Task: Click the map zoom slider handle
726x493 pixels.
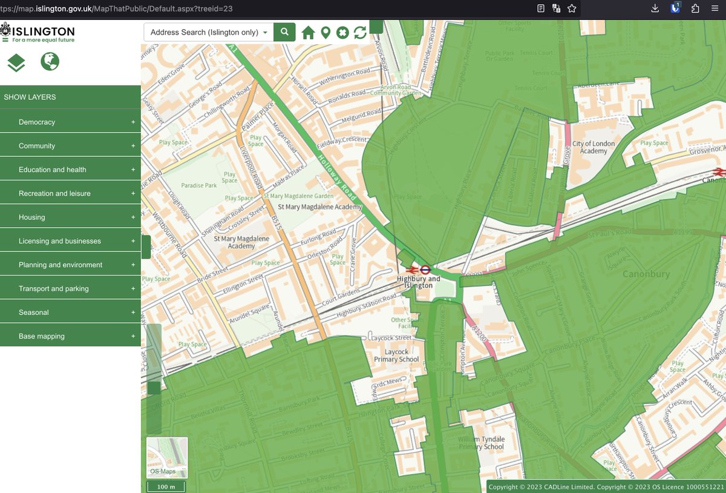Action: click(154, 388)
